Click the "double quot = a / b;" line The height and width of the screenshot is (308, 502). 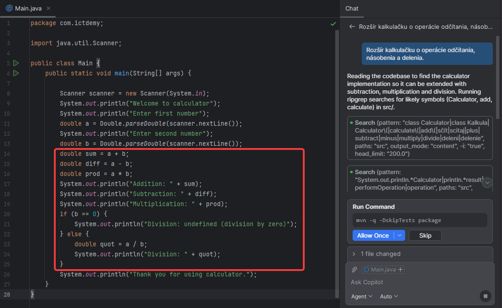[x=111, y=244]
